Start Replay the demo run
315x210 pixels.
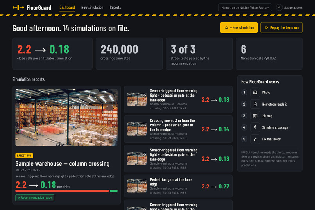[281, 27]
